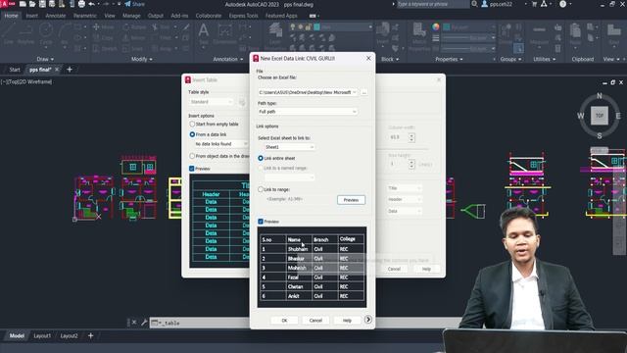Image resolution: width=627 pixels, height=353 pixels.
Task: Open the Path type Full path dropdown
Action: [308, 112]
